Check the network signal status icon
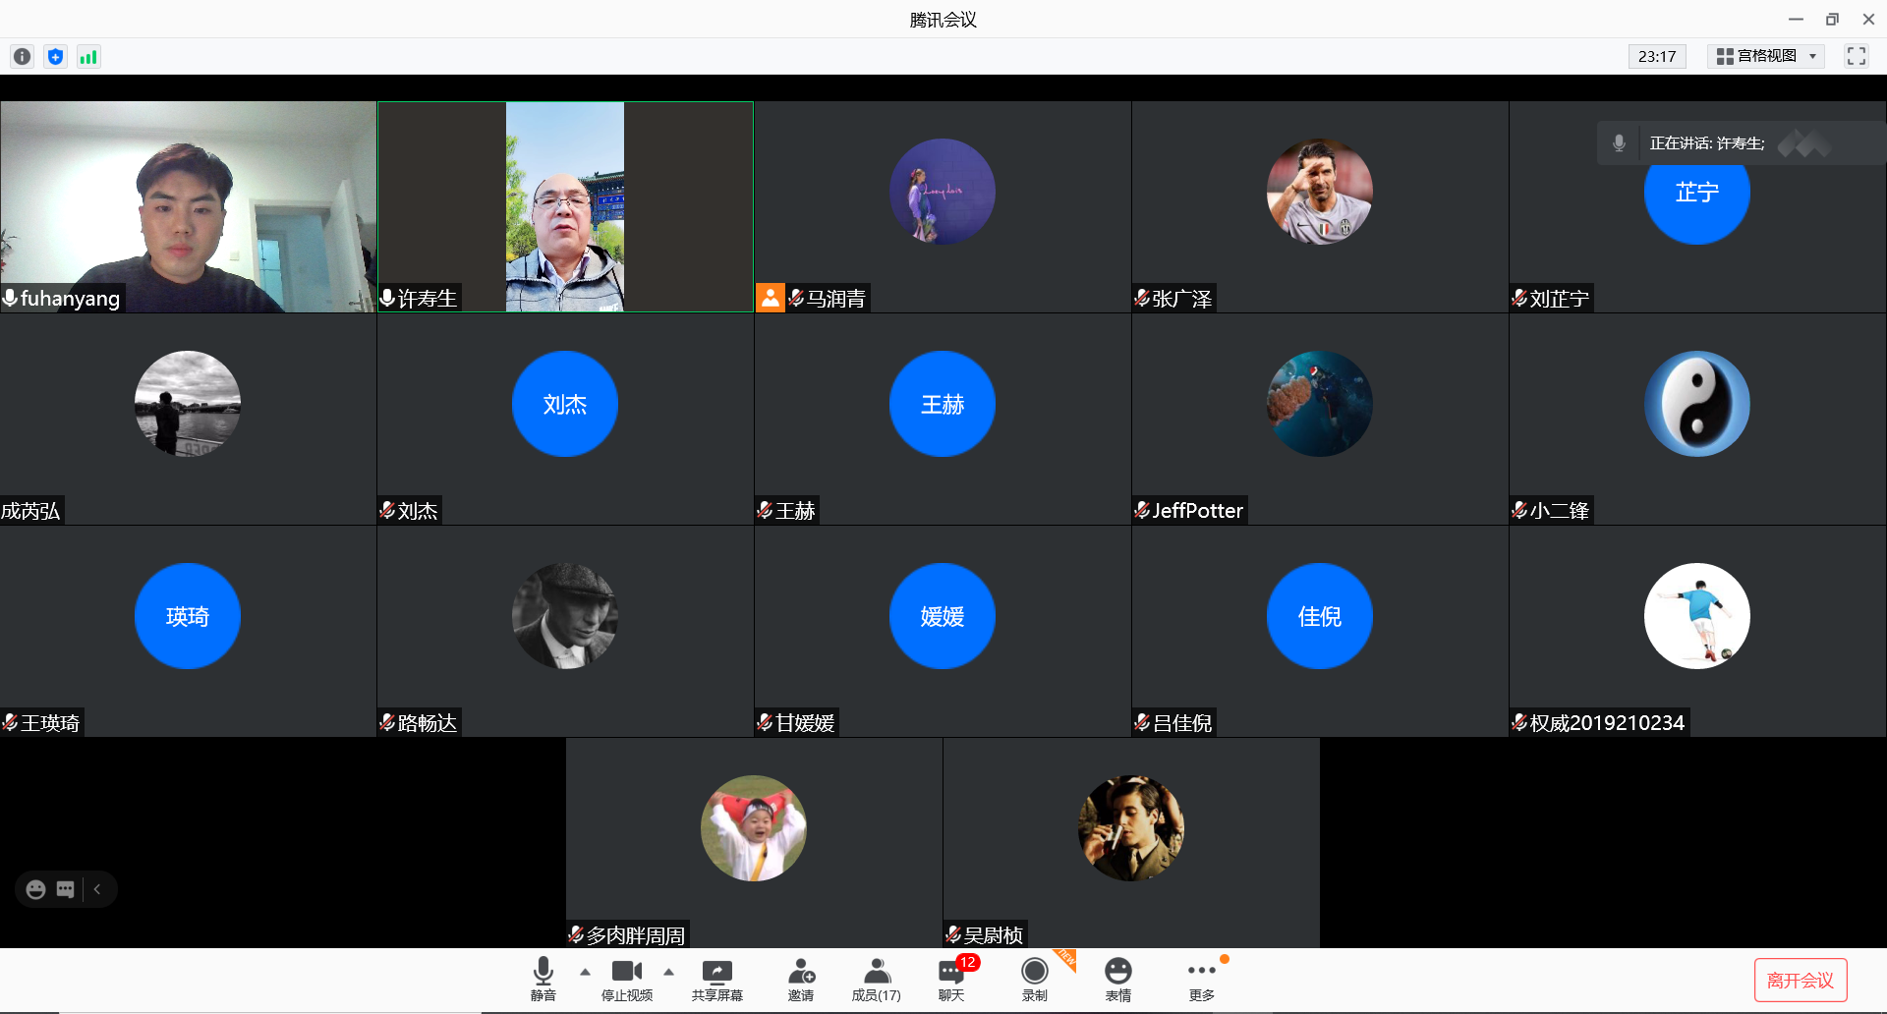Viewport: 1887px width, 1014px height. click(88, 57)
